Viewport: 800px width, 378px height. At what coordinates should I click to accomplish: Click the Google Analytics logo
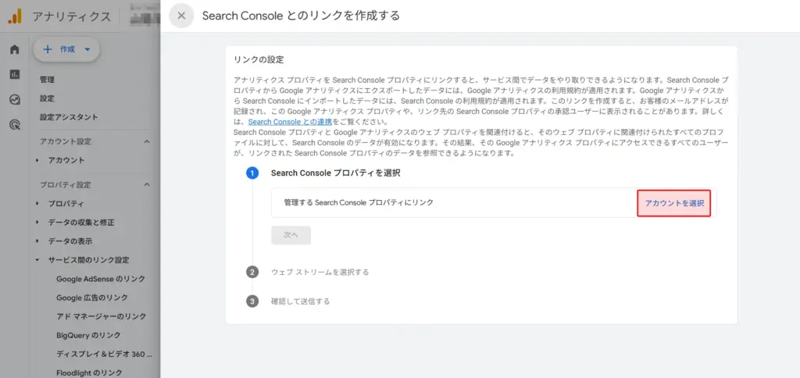[x=15, y=16]
